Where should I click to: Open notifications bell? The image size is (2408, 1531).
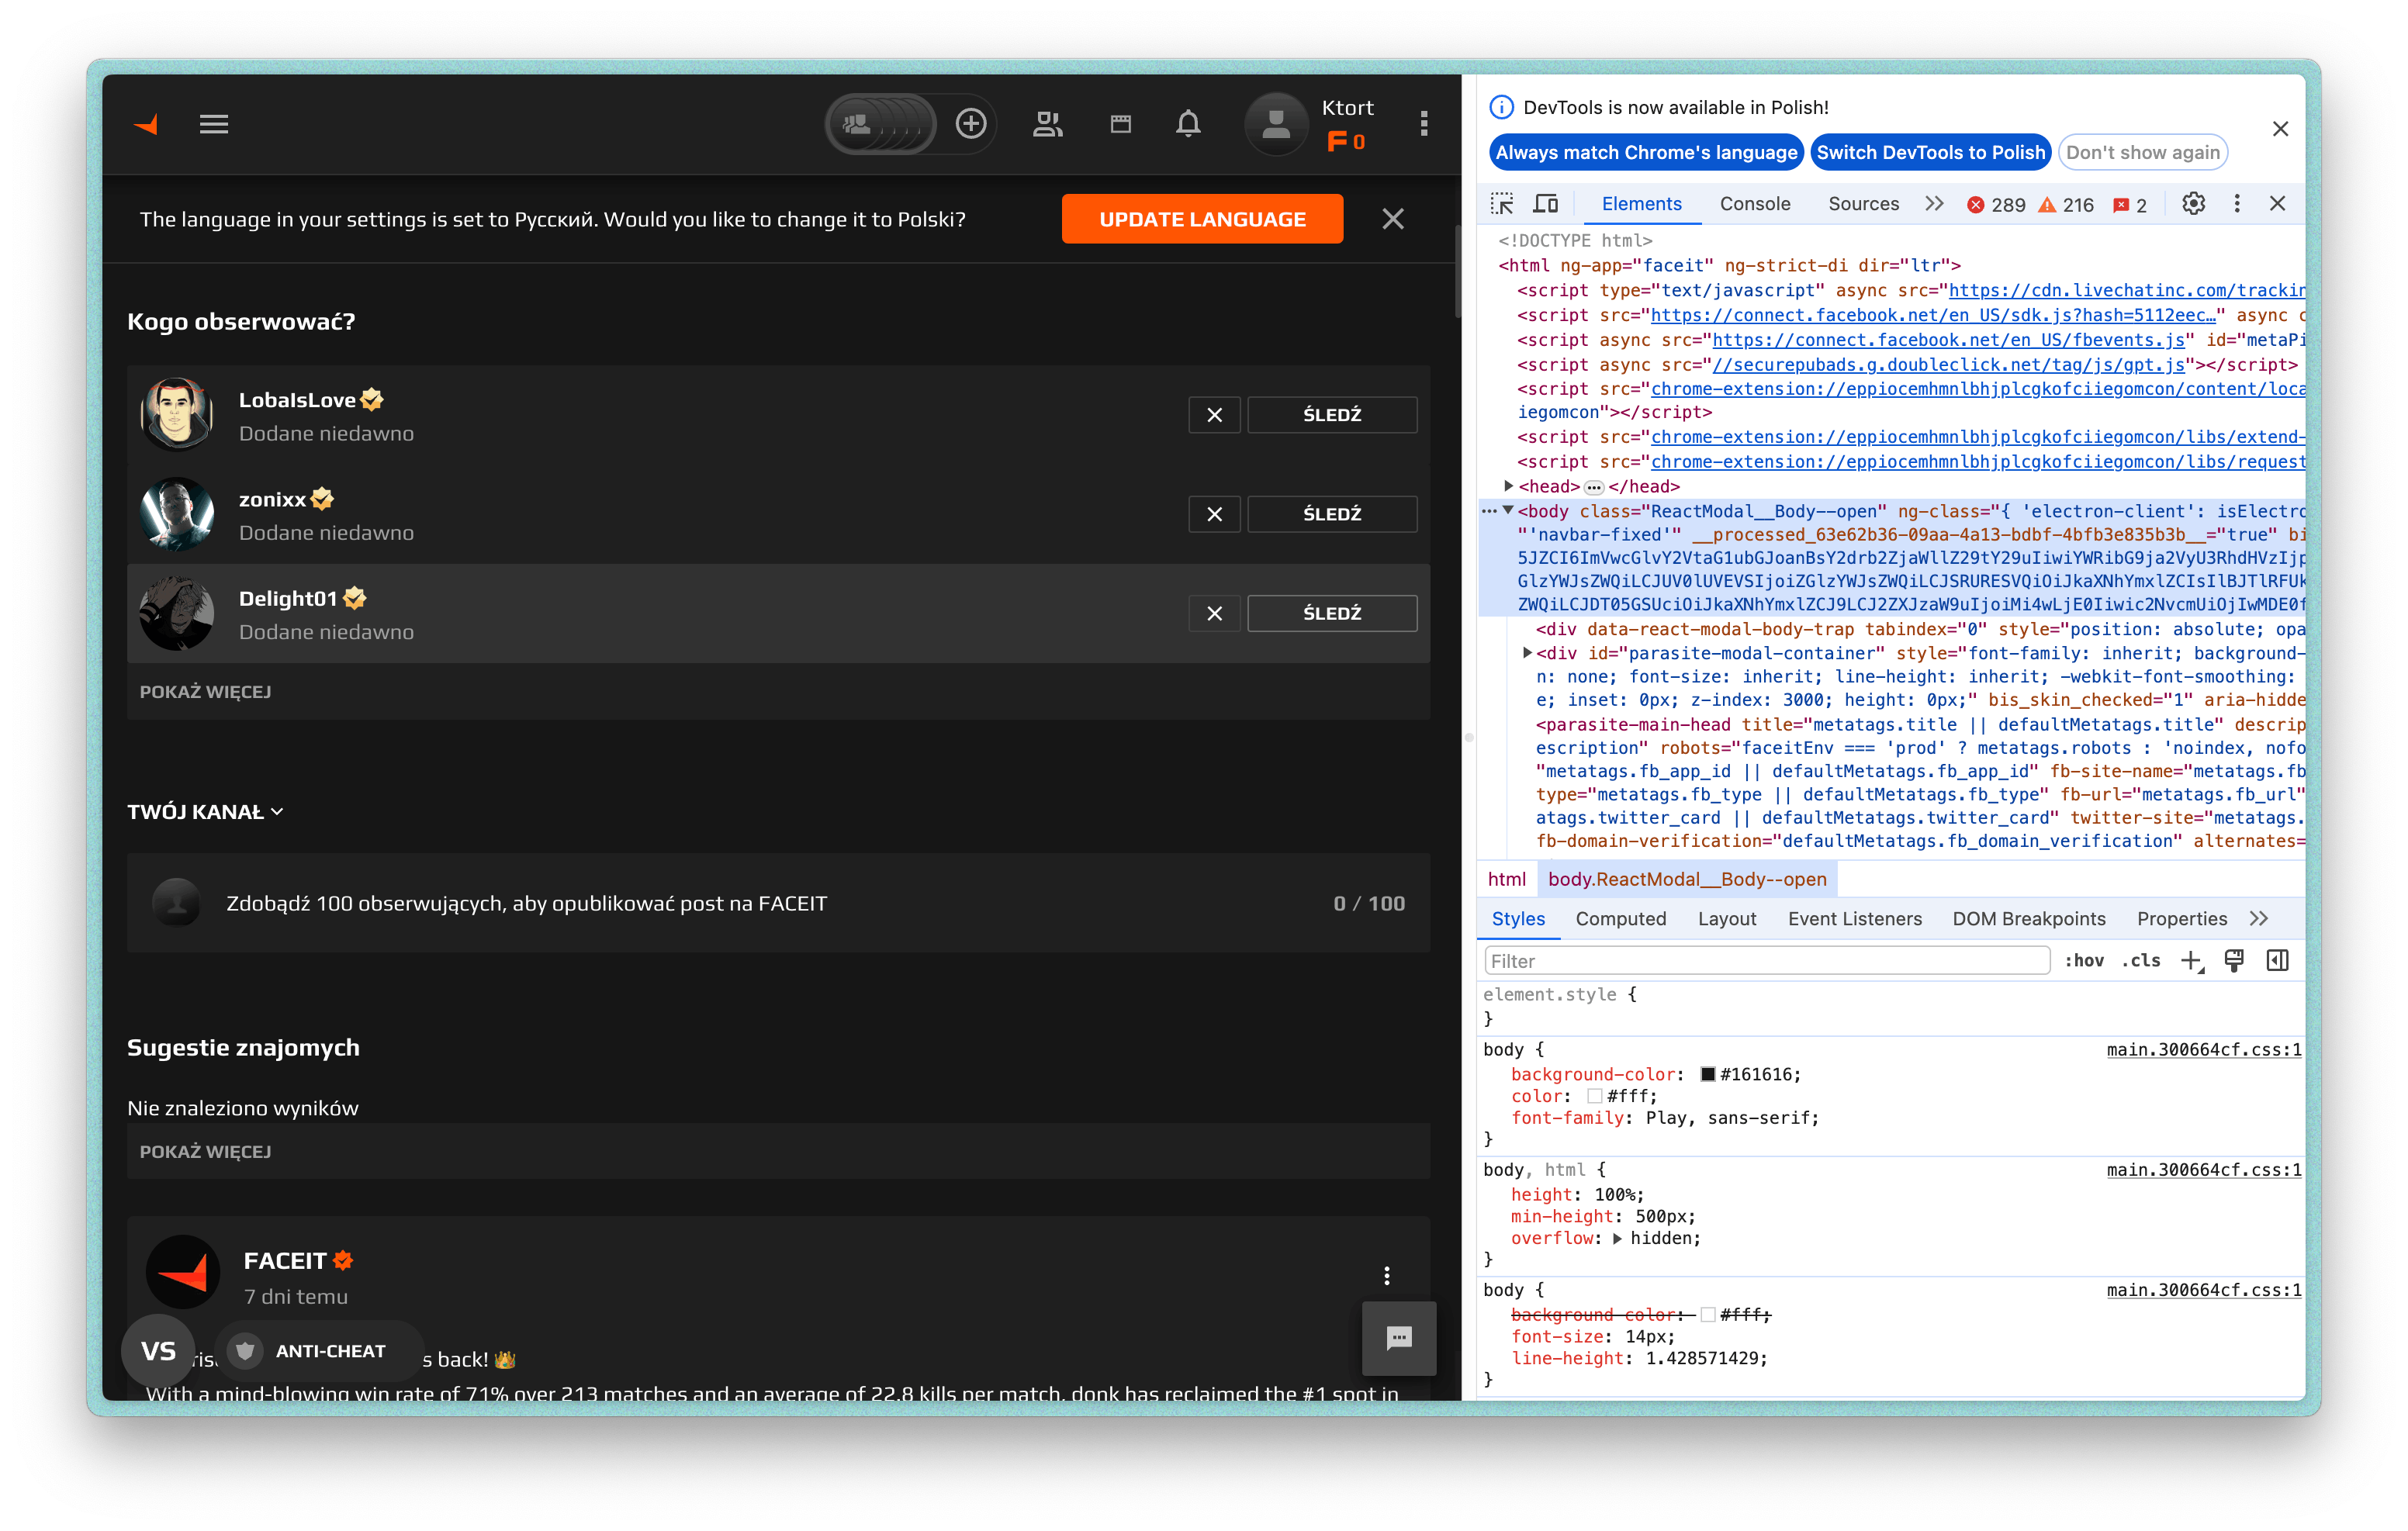point(1188,124)
